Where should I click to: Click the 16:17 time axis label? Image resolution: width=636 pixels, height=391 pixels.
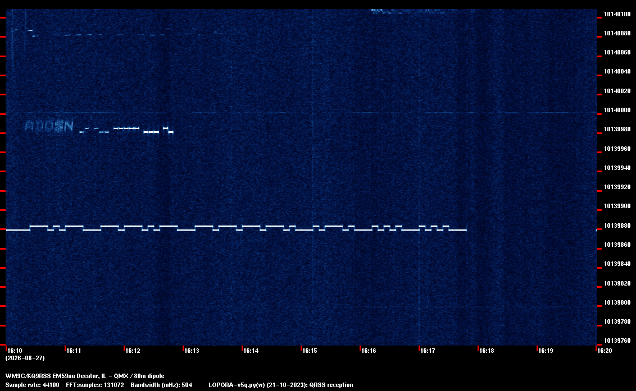[x=428, y=351]
